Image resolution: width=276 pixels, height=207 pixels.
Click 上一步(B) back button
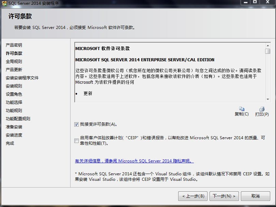(193, 196)
